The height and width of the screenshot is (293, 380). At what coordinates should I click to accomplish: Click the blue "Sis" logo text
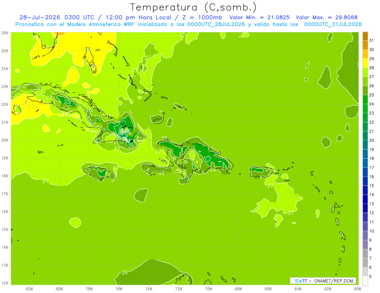(298, 281)
